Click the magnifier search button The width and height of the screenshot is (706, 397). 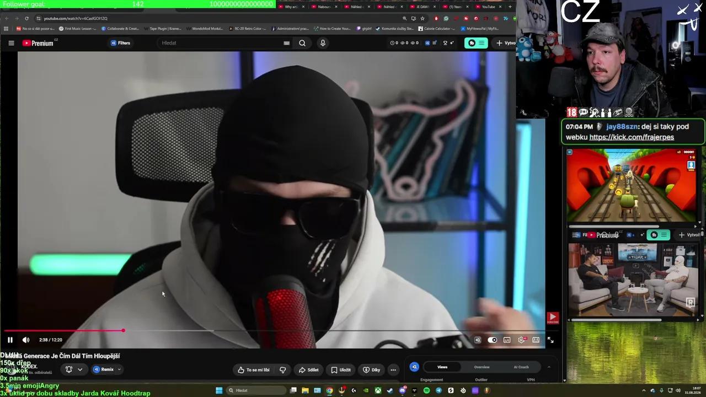point(302,43)
